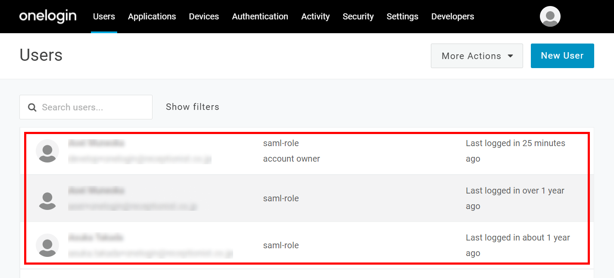This screenshot has width=614, height=278.
Task: Click avatar of the account owner user
Action: coord(47,151)
